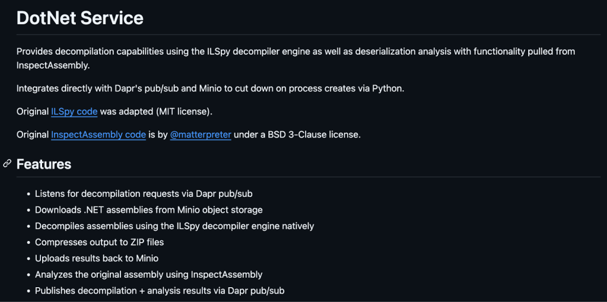Click the 'Analyzes the original assembly' bullet

tap(148, 274)
